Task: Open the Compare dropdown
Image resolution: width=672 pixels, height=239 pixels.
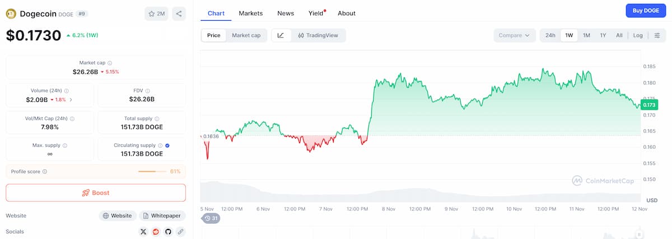Action: (515, 35)
